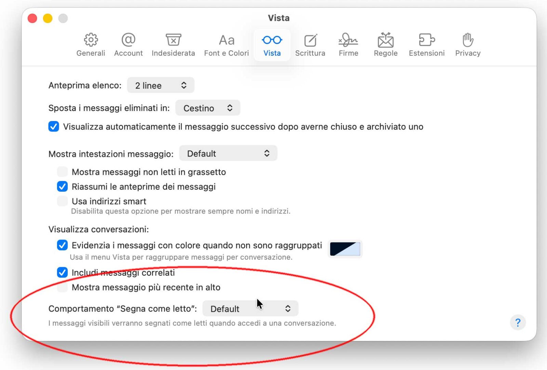Enable Mostra messaggi non letti in grassetto
This screenshot has height=370, width=547.
(x=62, y=172)
